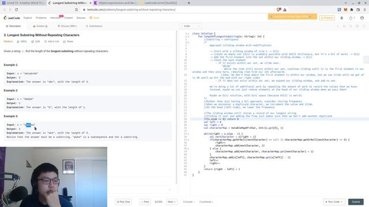Open a new browser tab with plus

pos(189,3)
